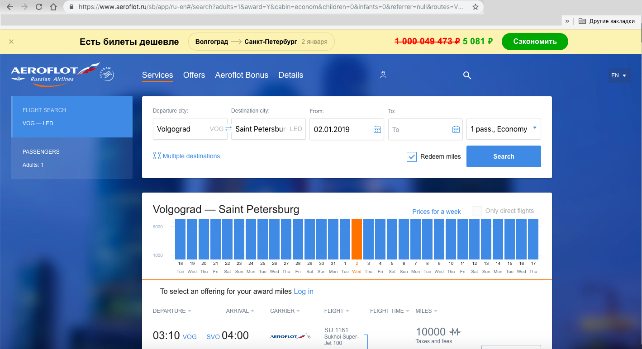642x349 pixels.
Task: Uncheck the Redeem miles checkbox
Action: tap(411, 157)
